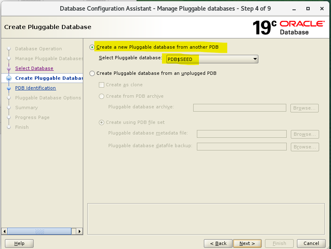
Task: Tick the 'Create as clone' checkbox
Action: click(x=102, y=85)
